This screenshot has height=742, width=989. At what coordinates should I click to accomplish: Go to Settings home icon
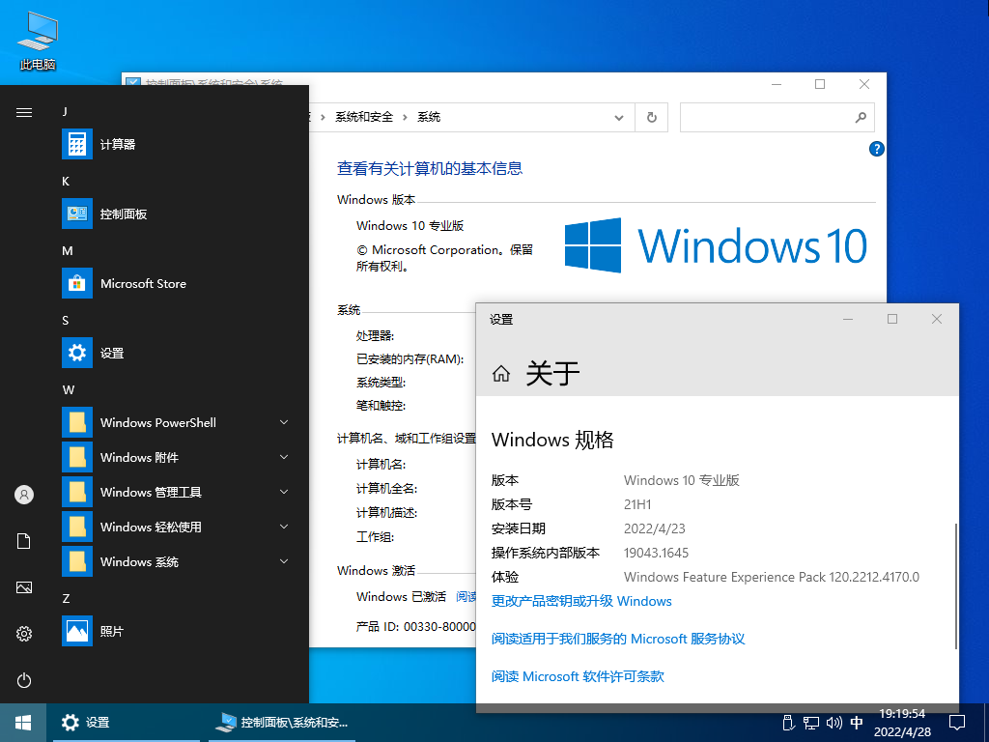click(x=501, y=374)
